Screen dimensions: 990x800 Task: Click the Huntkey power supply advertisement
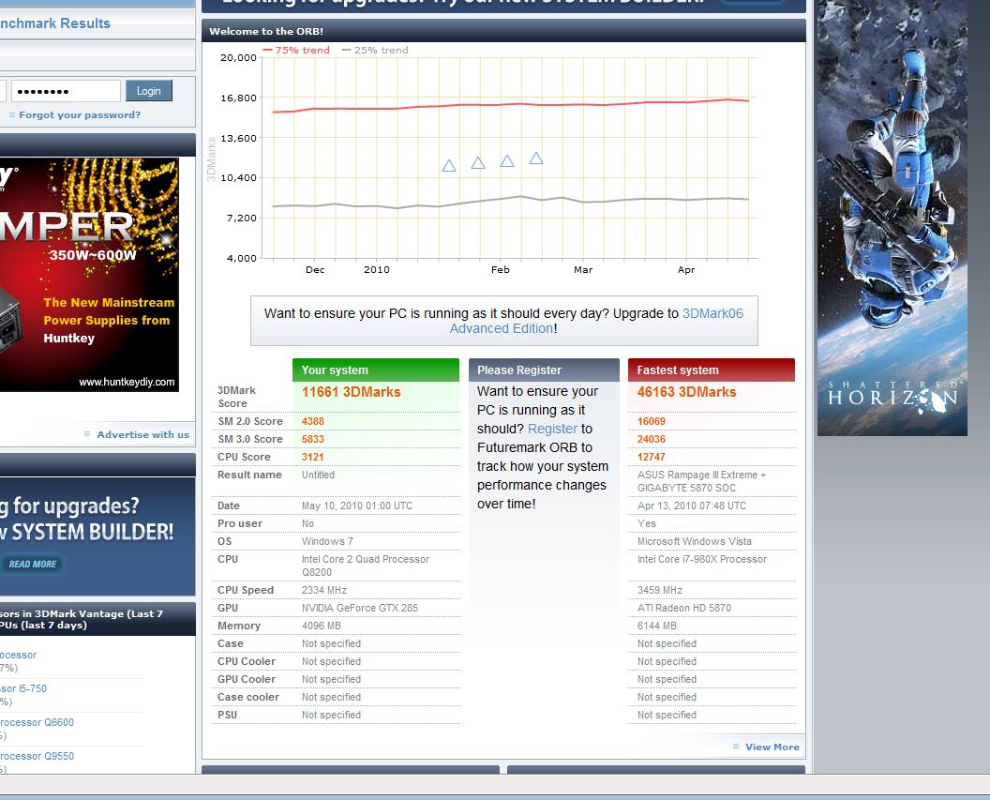click(x=89, y=275)
